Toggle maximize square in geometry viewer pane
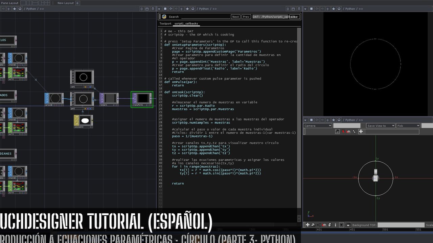The height and width of the screenshot is (243, 433). [312, 120]
